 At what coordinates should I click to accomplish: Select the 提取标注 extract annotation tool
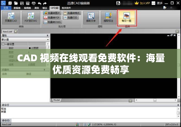click(109, 17)
